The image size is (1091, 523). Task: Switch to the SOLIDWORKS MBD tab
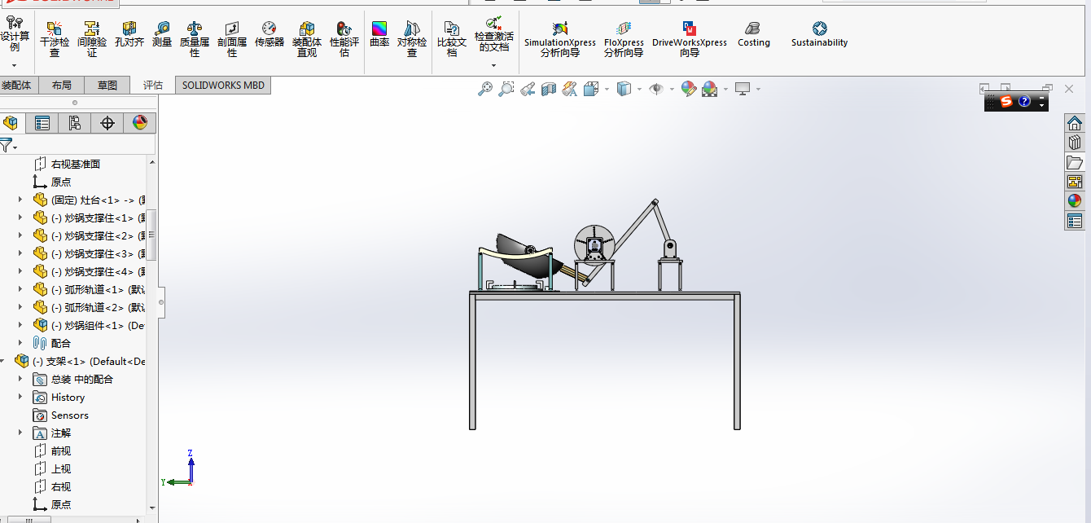223,85
